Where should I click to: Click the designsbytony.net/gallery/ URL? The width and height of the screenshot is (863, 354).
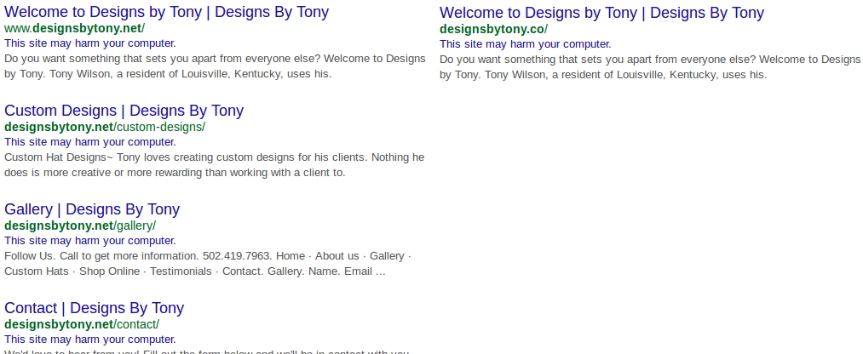pyautogui.click(x=80, y=226)
